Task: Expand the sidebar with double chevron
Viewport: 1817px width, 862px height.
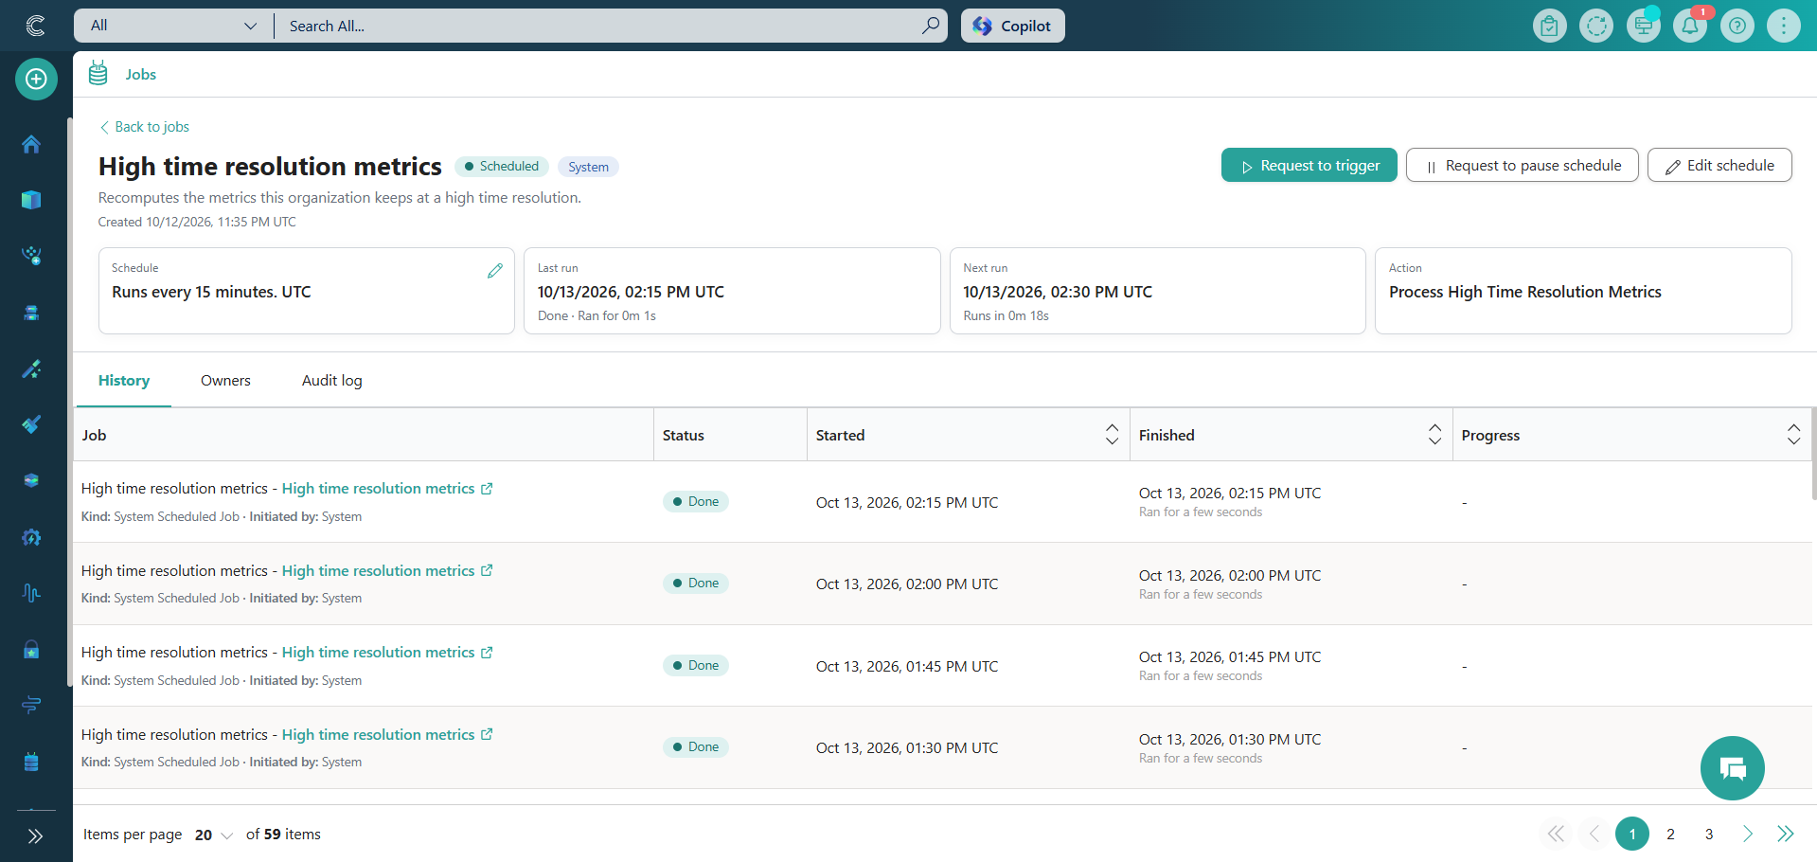Action: coord(35,835)
